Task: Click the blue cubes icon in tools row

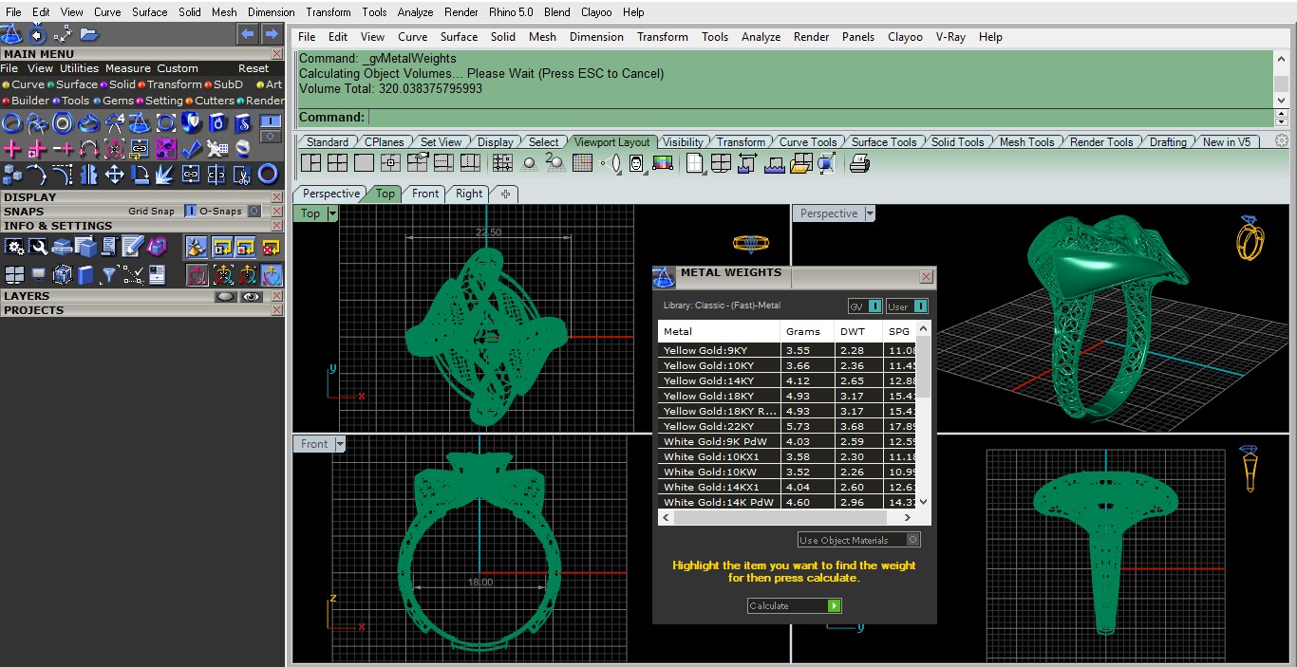Action: pos(12,175)
